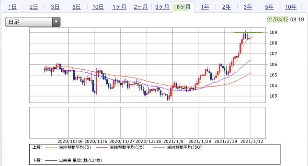Click the 108 price axis label
This screenshot has height=166, width=308.
[x=273, y=43]
